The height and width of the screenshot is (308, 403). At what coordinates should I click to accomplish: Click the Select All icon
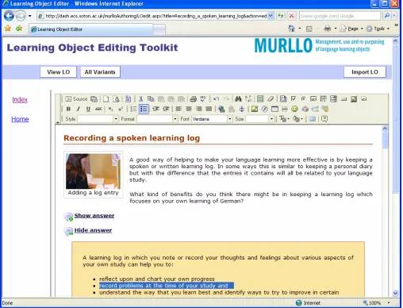point(260,99)
